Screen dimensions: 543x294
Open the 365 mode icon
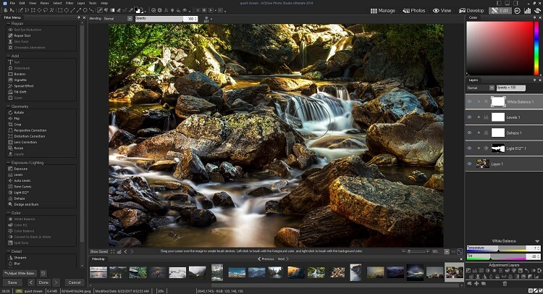click(x=517, y=11)
